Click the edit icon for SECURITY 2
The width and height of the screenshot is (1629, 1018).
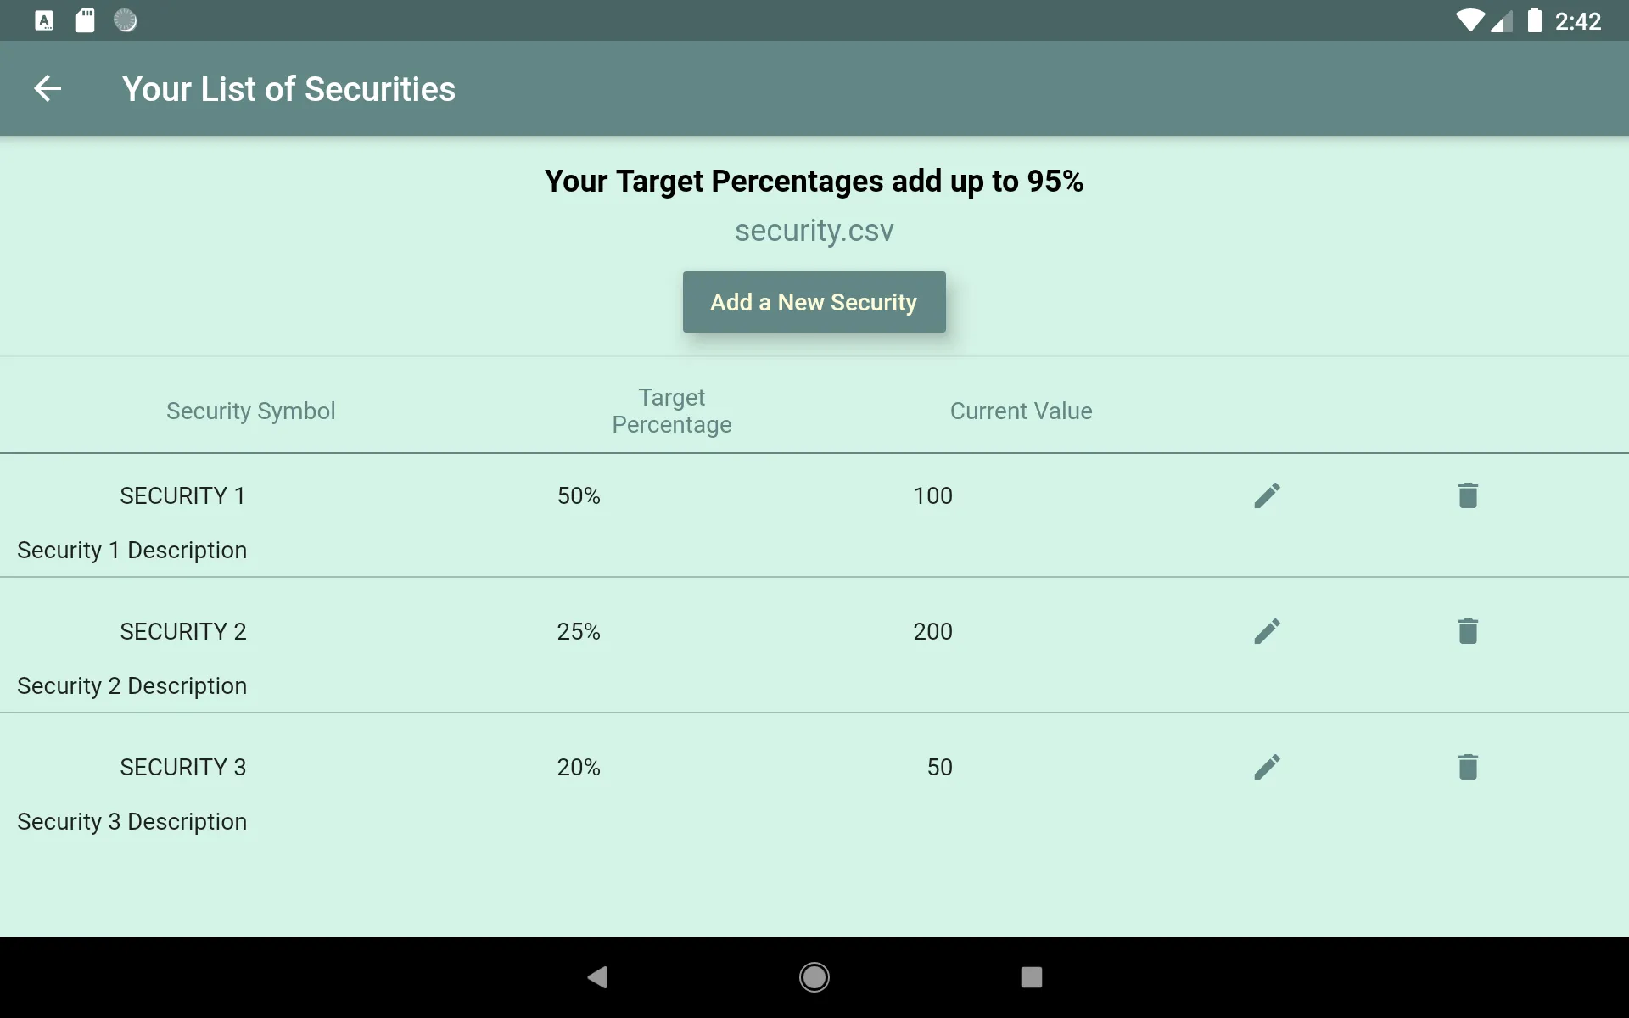1267,631
